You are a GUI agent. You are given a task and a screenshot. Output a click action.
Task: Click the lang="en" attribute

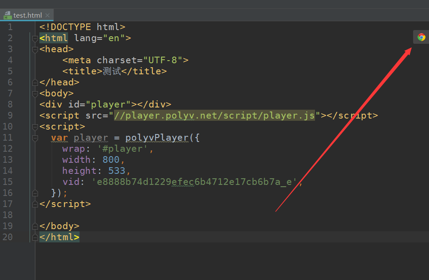[x=99, y=38]
